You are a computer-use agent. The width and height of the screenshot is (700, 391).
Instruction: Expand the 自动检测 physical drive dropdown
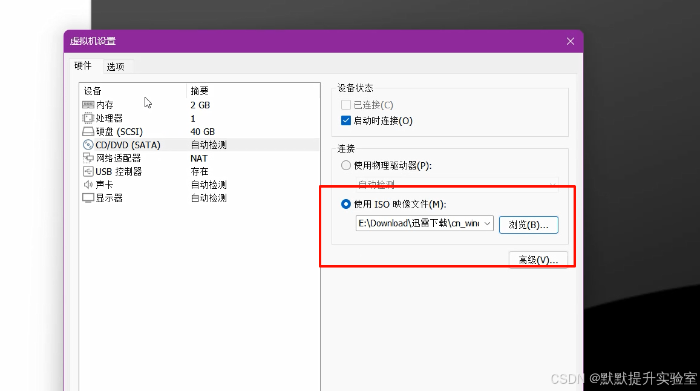(x=551, y=185)
